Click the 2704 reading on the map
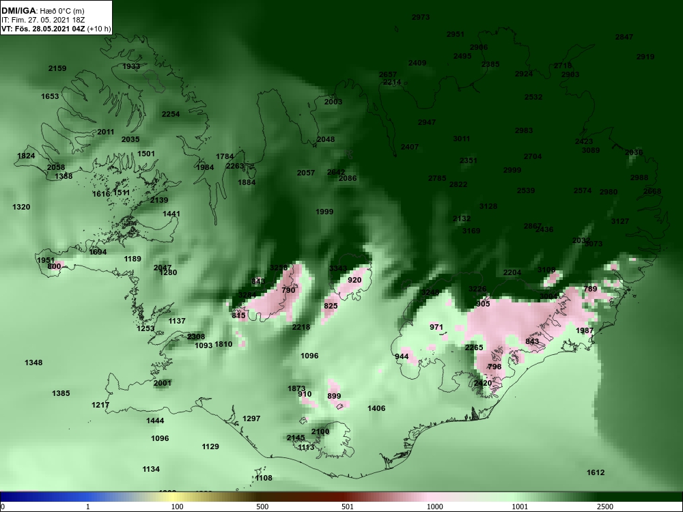This screenshot has height=512, width=683. tap(533, 156)
